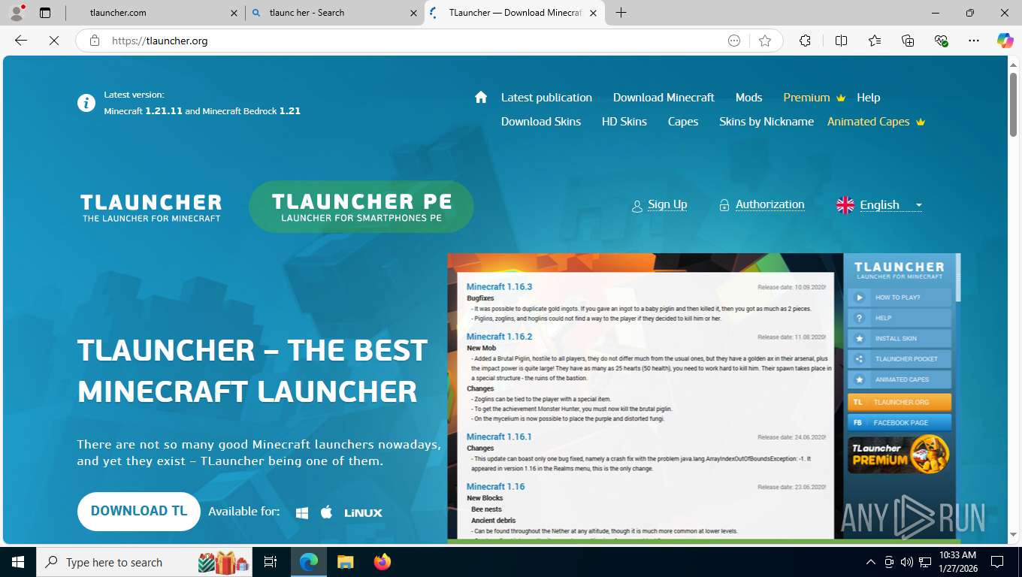Close the tlaunc her Search tab

[413, 13]
